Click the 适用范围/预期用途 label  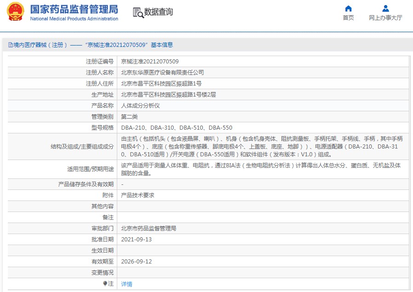pos(90,169)
